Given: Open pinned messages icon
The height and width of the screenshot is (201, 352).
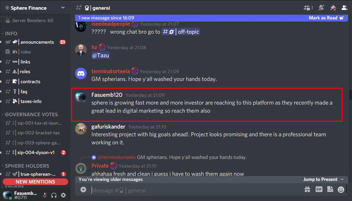Looking at the screenshot, I should tap(333, 8).
